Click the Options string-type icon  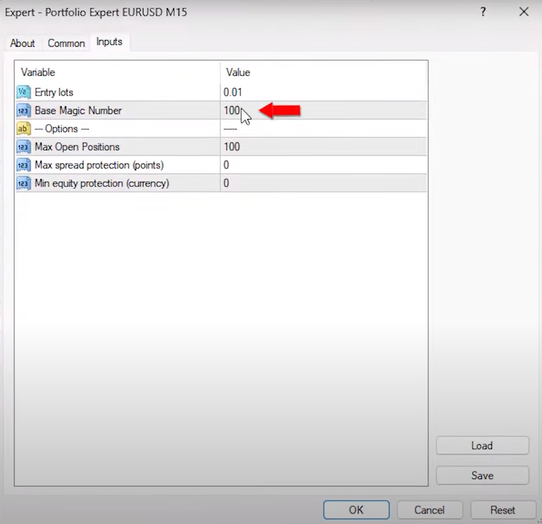(23, 129)
